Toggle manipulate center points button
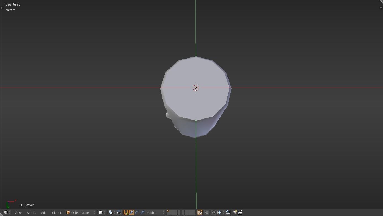This screenshot has height=216, width=383. (119, 212)
